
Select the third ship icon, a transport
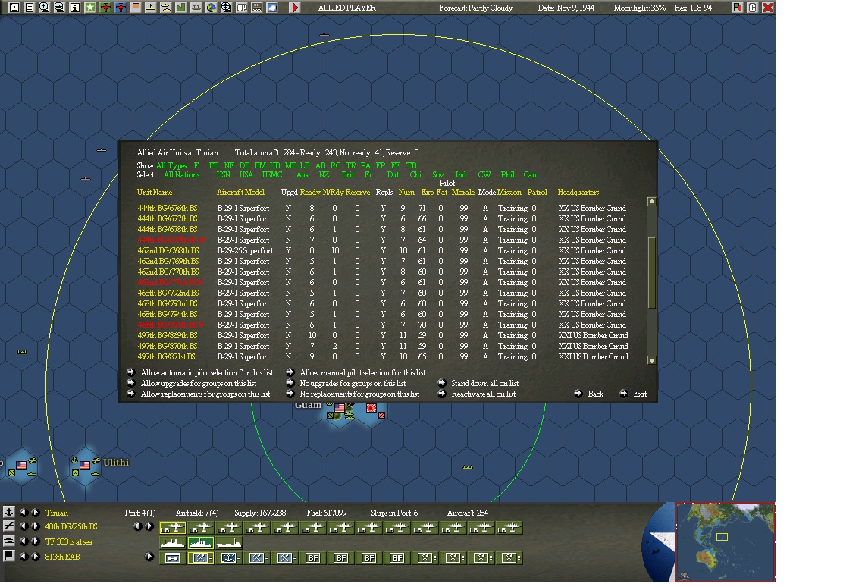pyautogui.click(x=229, y=543)
